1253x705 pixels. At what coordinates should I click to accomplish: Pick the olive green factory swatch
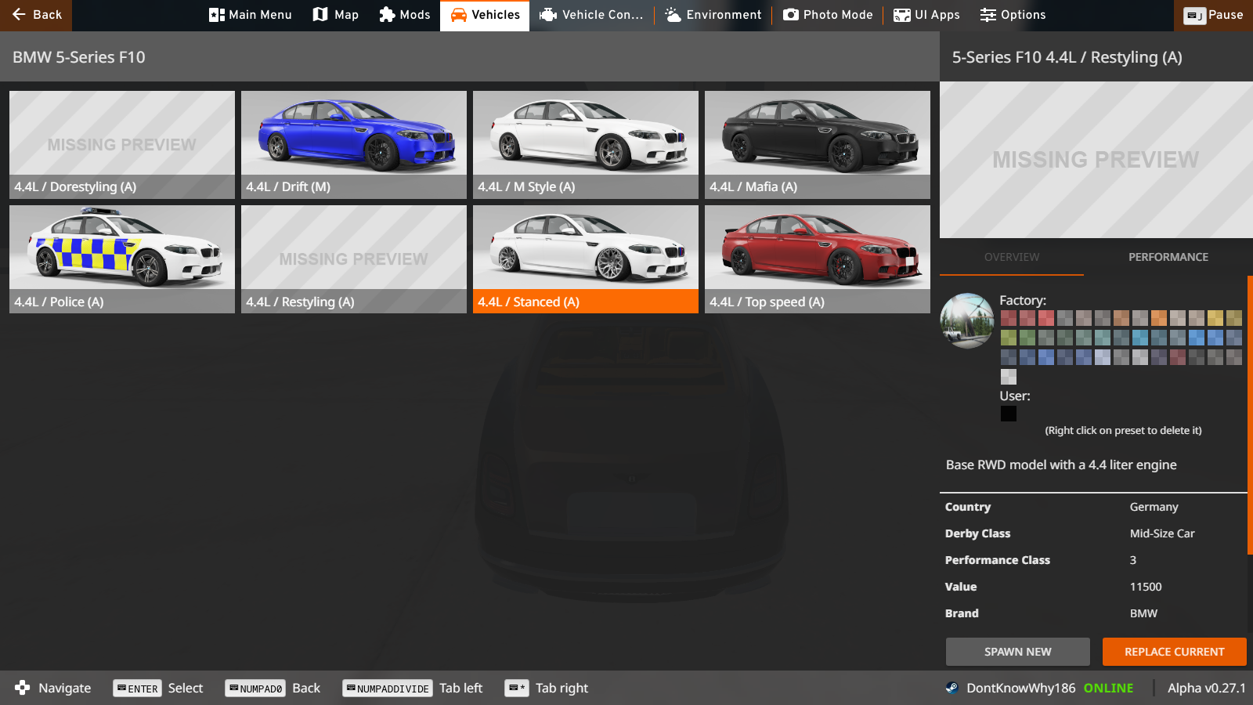(1009, 338)
